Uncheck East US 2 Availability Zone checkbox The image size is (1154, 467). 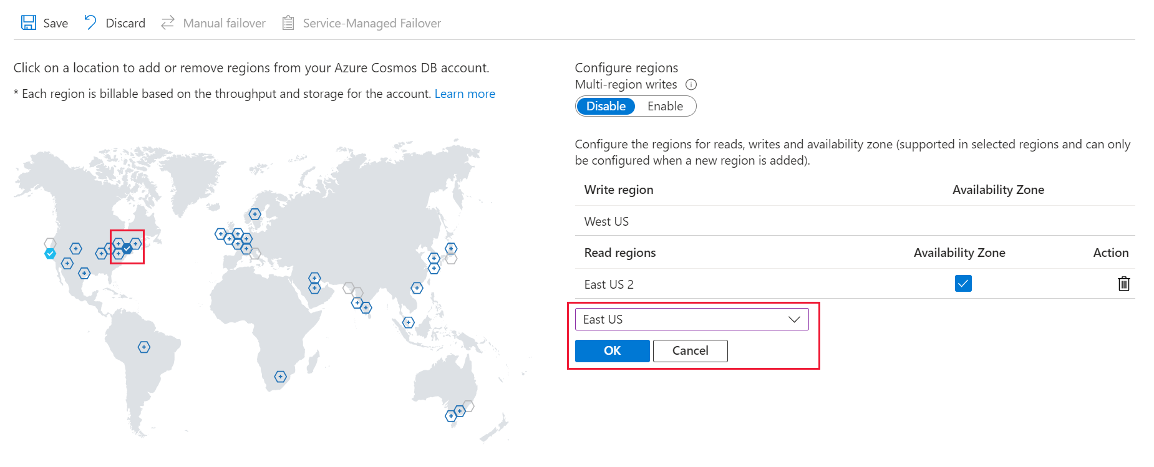[x=962, y=284]
